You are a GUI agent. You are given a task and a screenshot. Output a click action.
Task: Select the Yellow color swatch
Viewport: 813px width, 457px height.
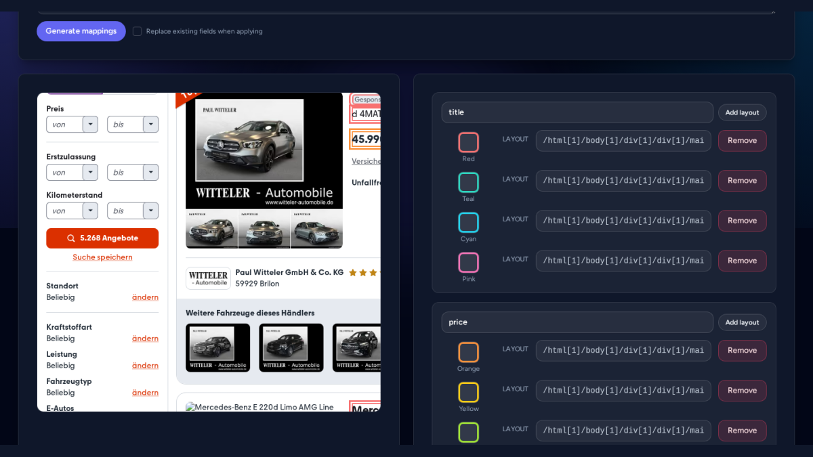tap(468, 392)
